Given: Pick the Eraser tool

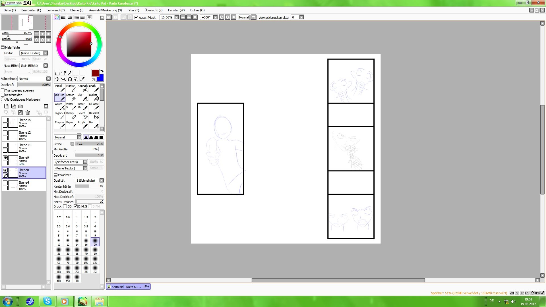Looking at the screenshot, I should point(71,97).
